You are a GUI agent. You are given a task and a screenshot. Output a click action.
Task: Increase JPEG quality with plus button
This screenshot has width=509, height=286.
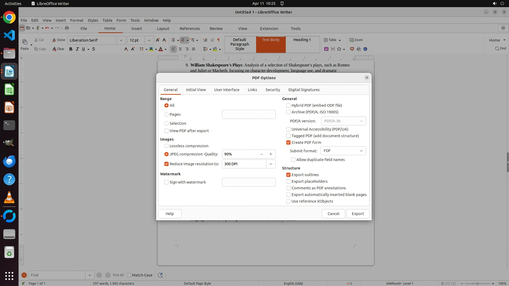[271, 154]
